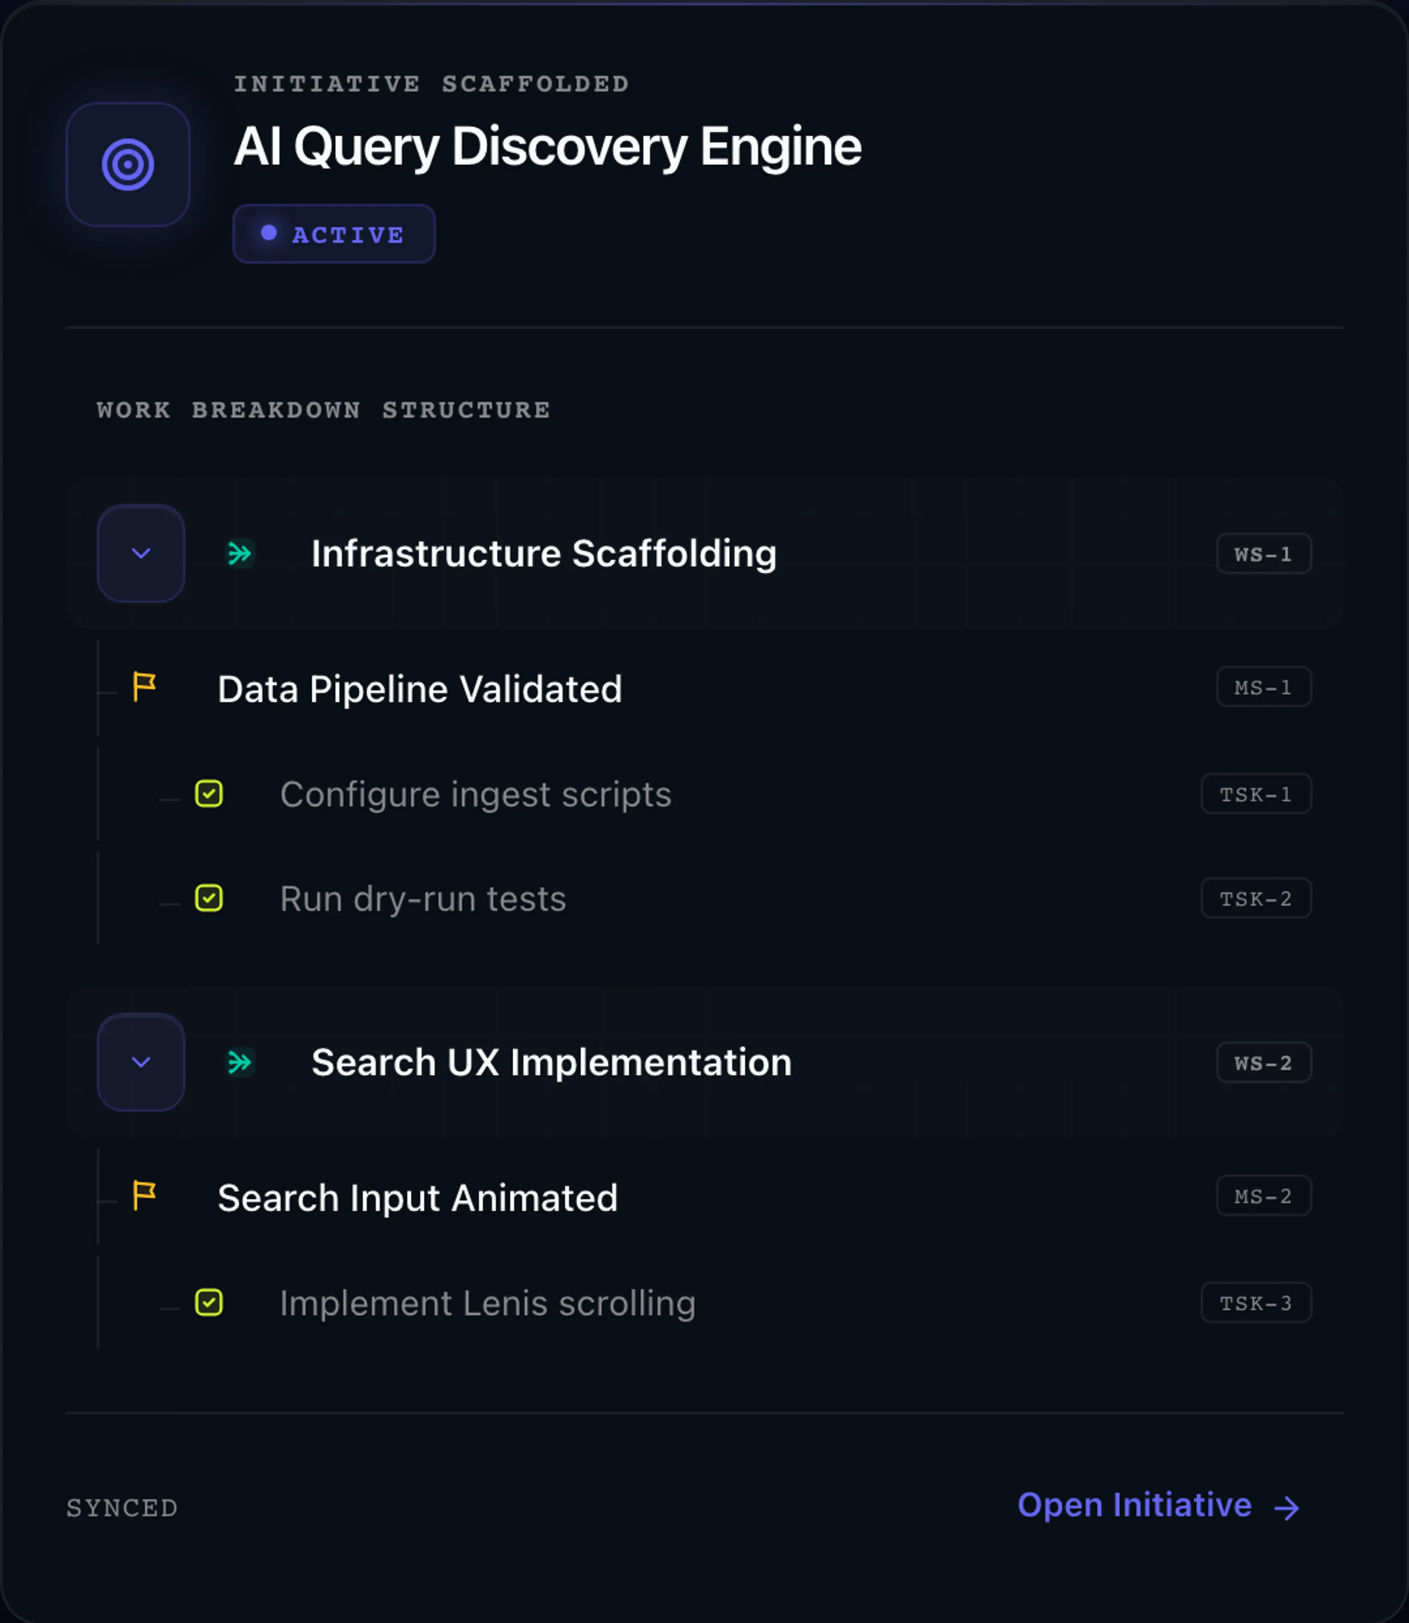1409x1623 pixels.
Task: Open the Data Pipeline Validated milestone
Action: (420, 689)
